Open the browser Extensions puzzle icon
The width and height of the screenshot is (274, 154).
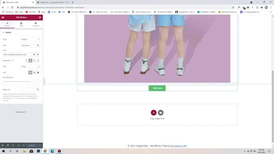262,8
